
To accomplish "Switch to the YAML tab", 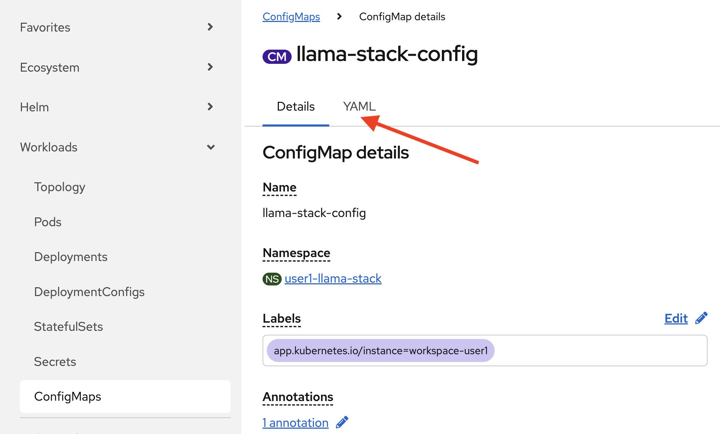I will click(x=359, y=106).
